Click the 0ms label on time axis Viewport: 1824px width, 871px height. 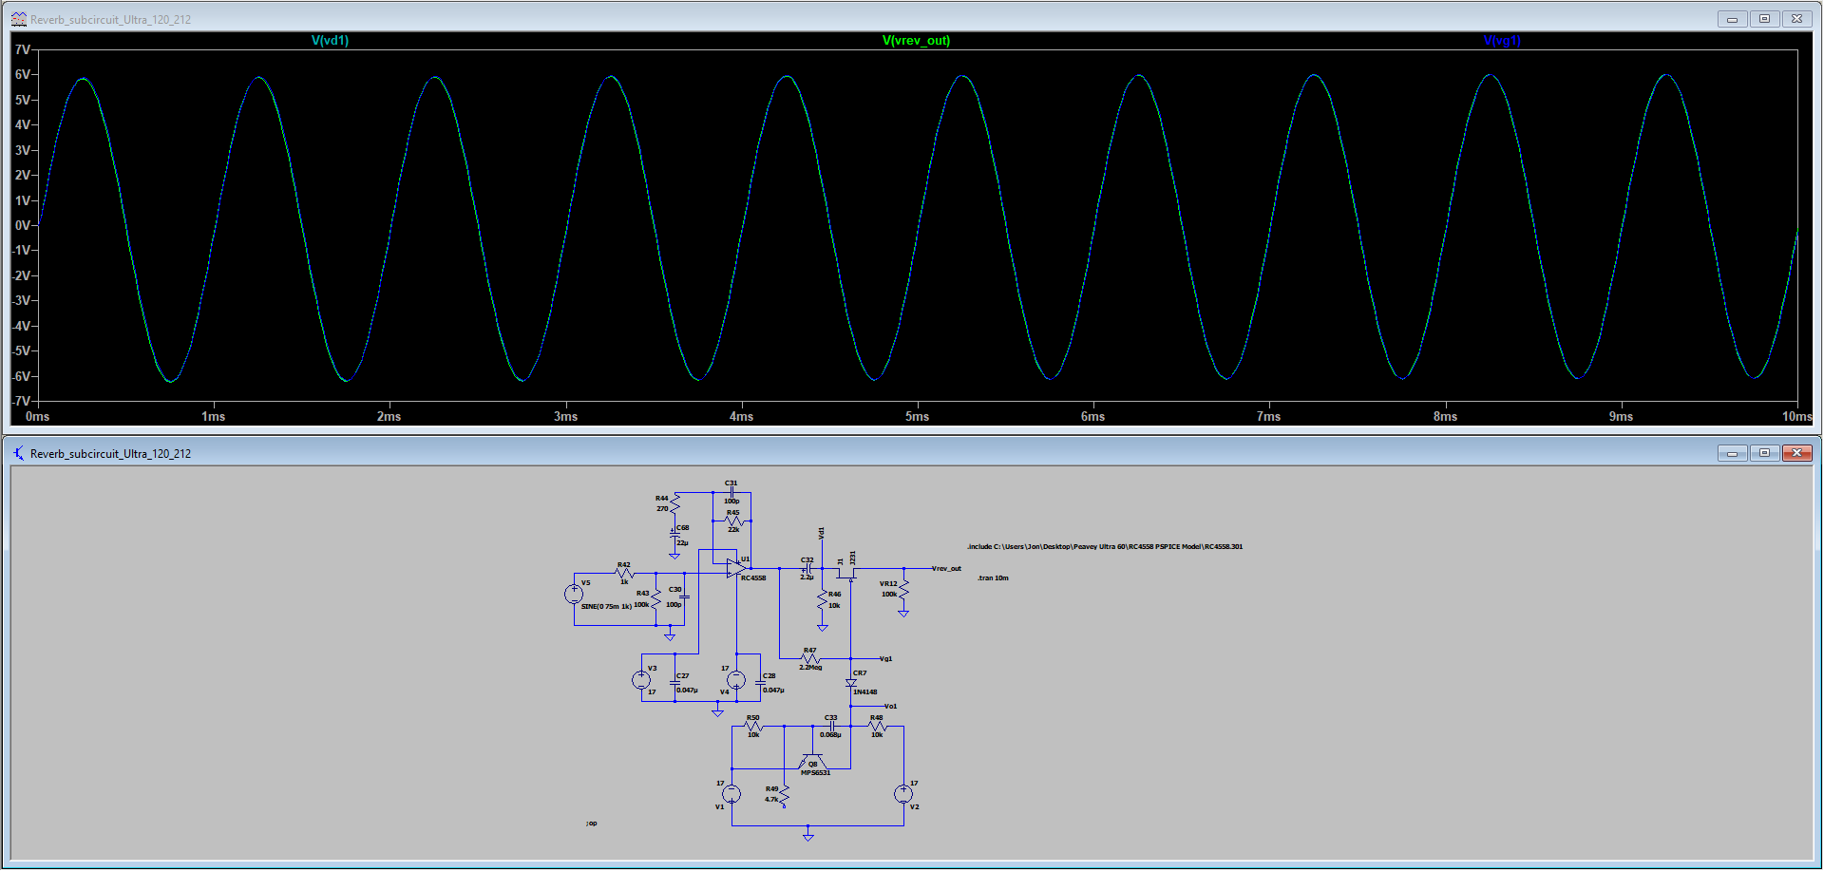point(37,416)
